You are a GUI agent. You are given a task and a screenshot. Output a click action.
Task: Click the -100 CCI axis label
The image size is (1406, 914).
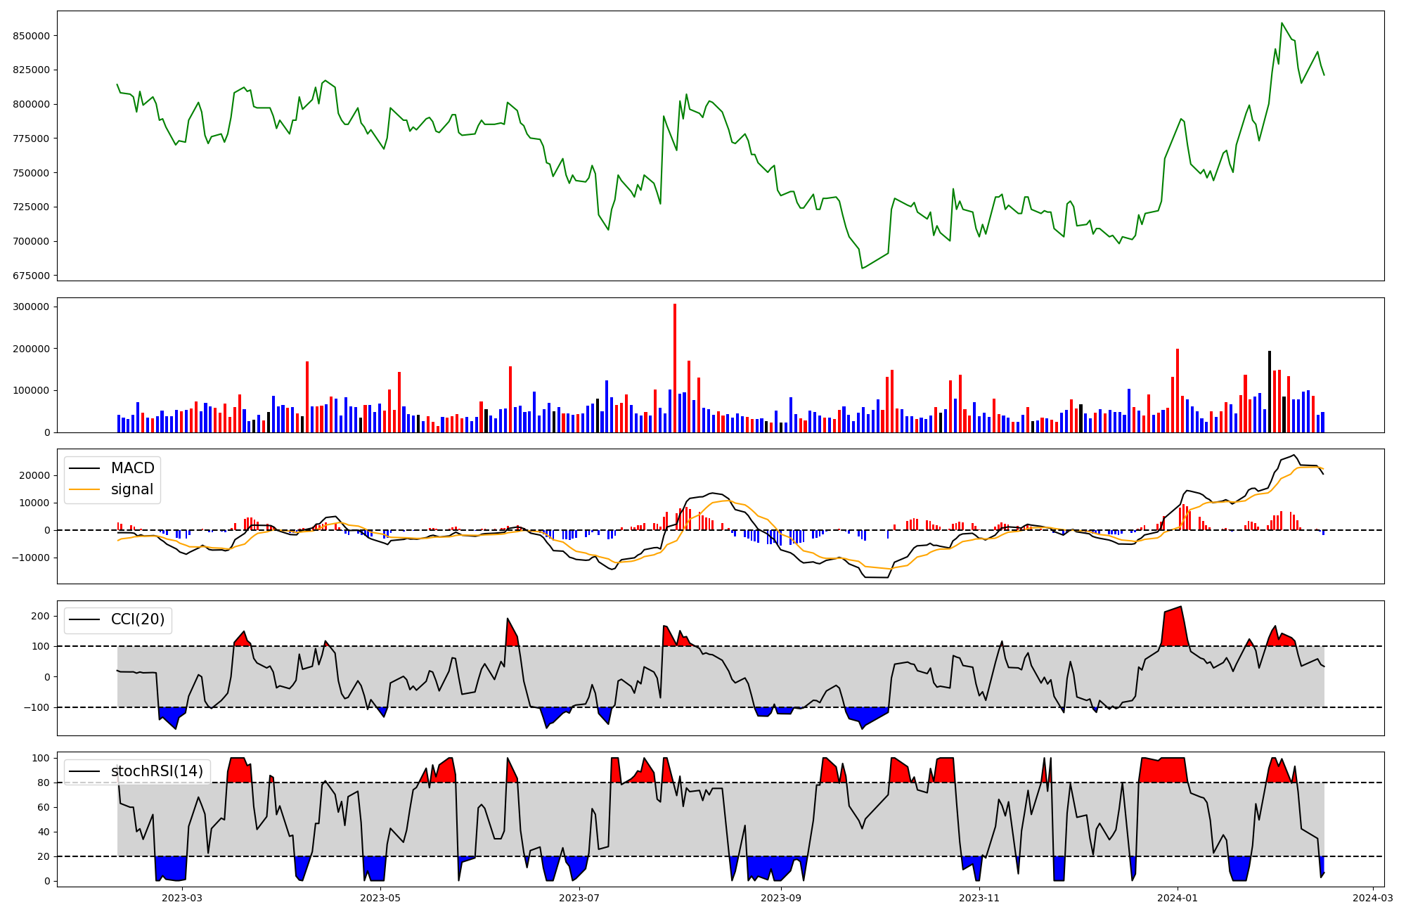(x=37, y=707)
